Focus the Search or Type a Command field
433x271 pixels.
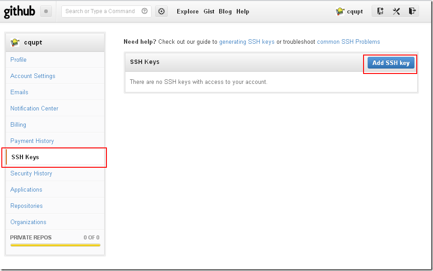(x=106, y=11)
